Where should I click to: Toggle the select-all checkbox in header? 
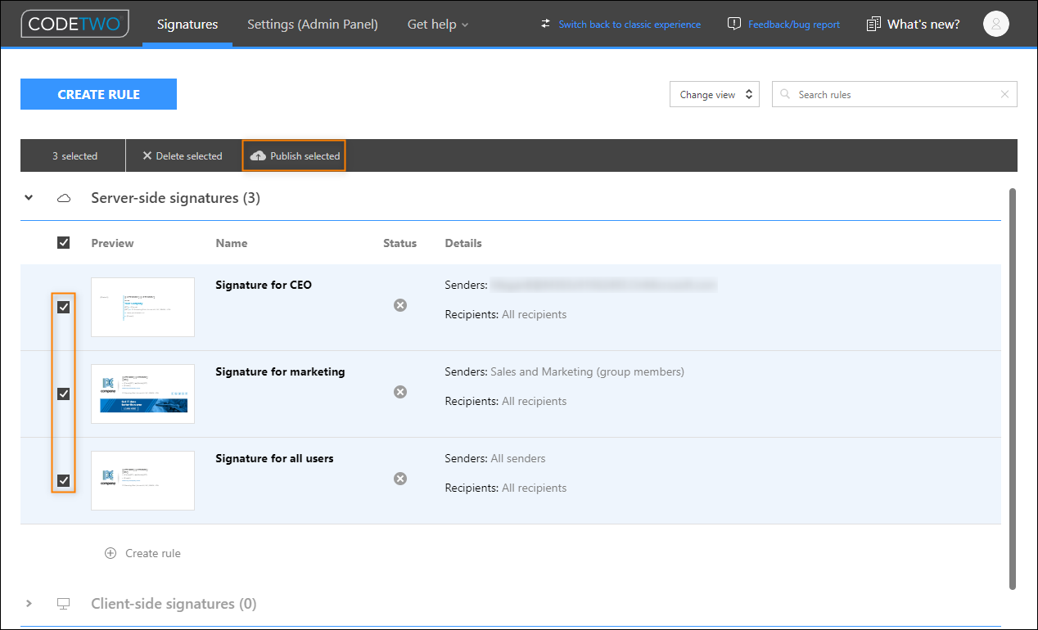[x=64, y=242]
